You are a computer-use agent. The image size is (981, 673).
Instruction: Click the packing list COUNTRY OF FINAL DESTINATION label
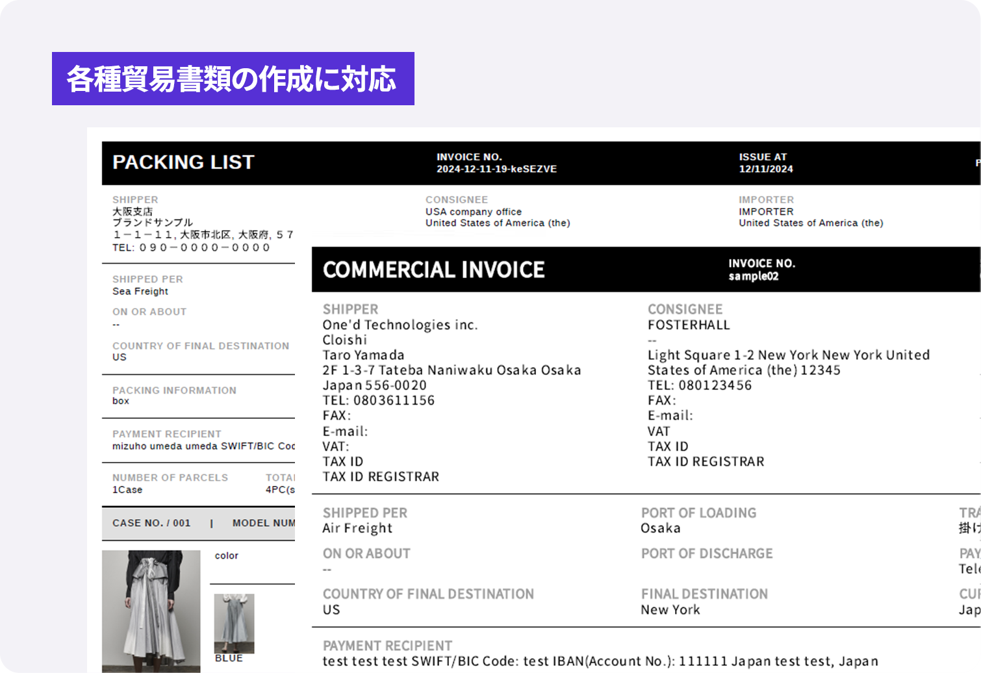coord(201,346)
